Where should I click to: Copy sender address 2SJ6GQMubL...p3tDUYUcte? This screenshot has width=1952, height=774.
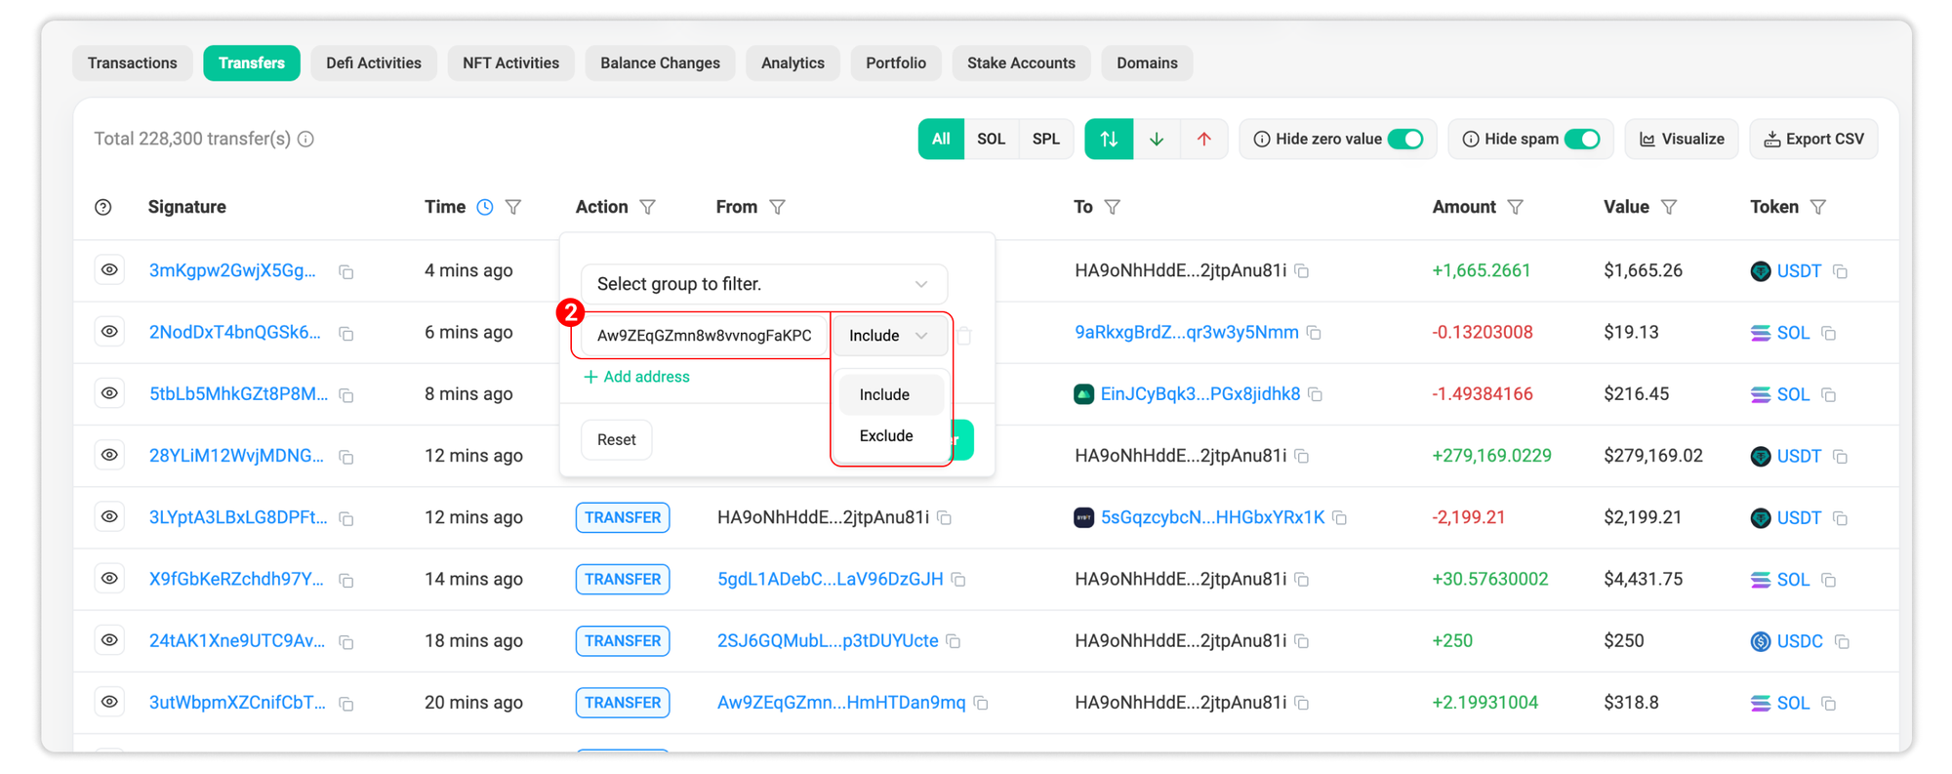(x=955, y=641)
